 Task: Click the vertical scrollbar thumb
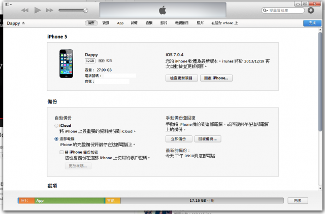click(x=320, y=82)
